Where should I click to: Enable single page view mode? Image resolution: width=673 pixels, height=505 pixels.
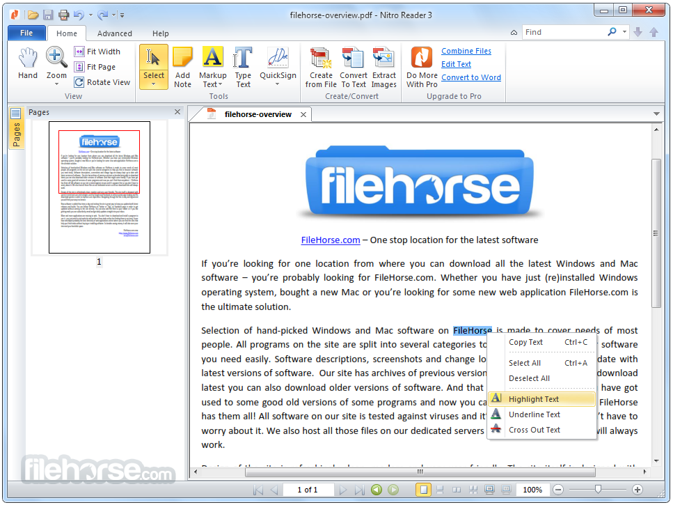[424, 490]
